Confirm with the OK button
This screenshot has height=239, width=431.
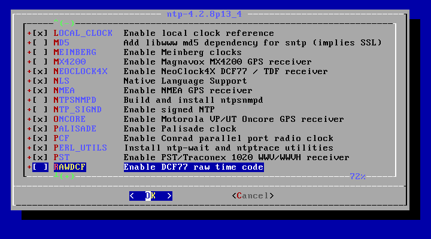coord(151,196)
